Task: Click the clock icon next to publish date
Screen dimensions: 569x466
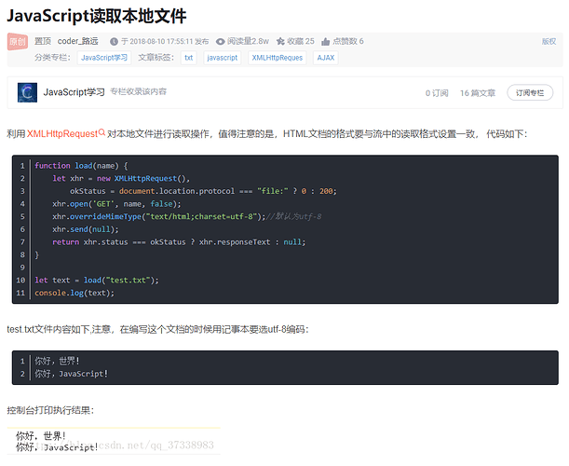Action: (114, 42)
